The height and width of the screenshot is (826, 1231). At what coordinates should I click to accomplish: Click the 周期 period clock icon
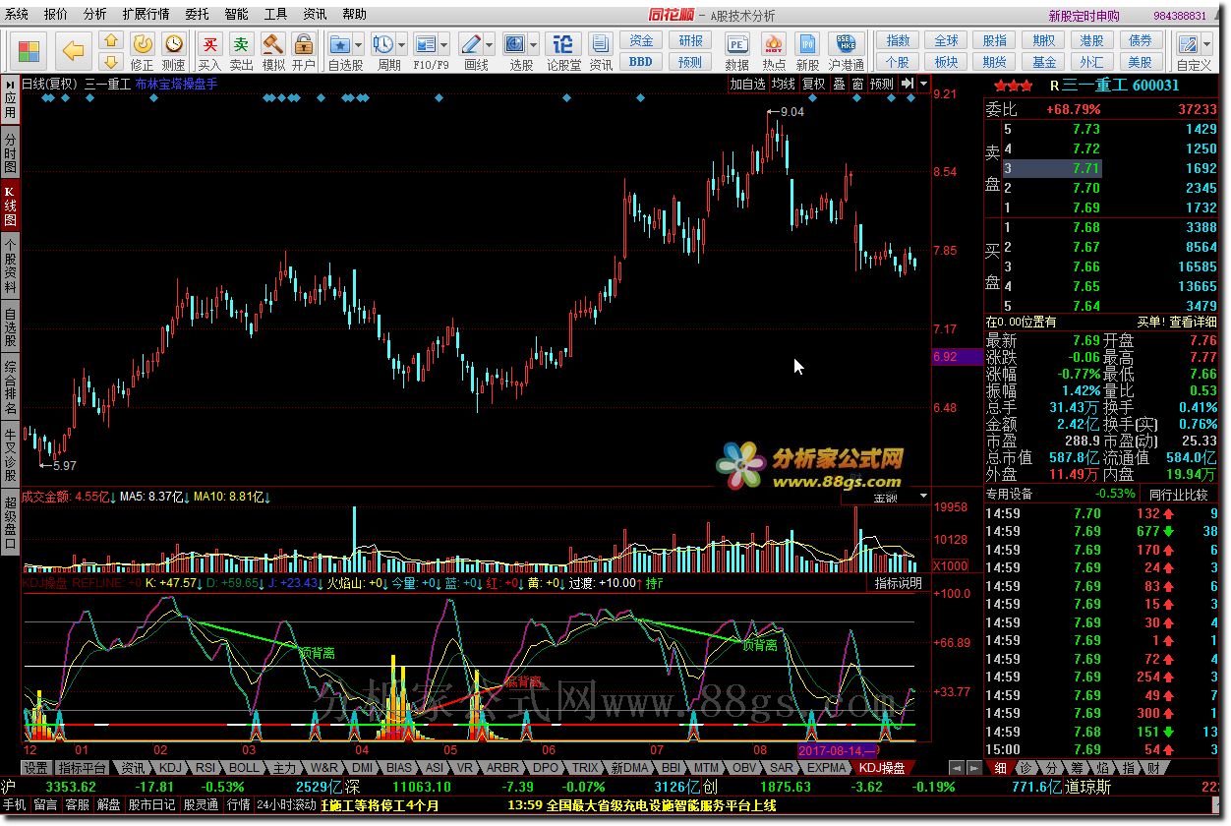tap(383, 45)
